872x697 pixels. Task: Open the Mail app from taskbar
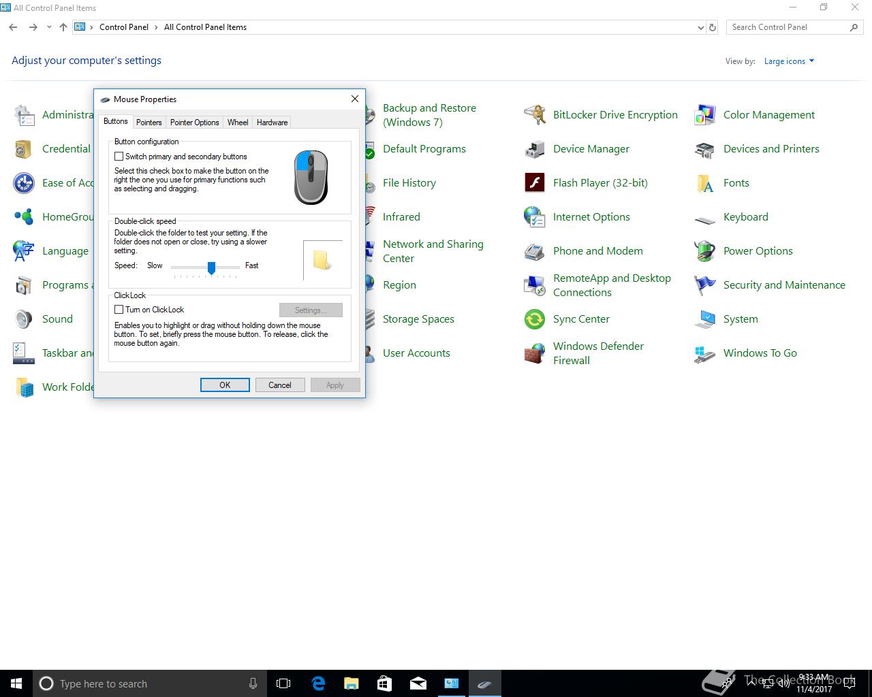(418, 683)
